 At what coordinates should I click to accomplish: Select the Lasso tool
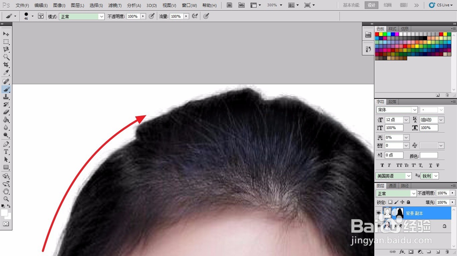6,49
